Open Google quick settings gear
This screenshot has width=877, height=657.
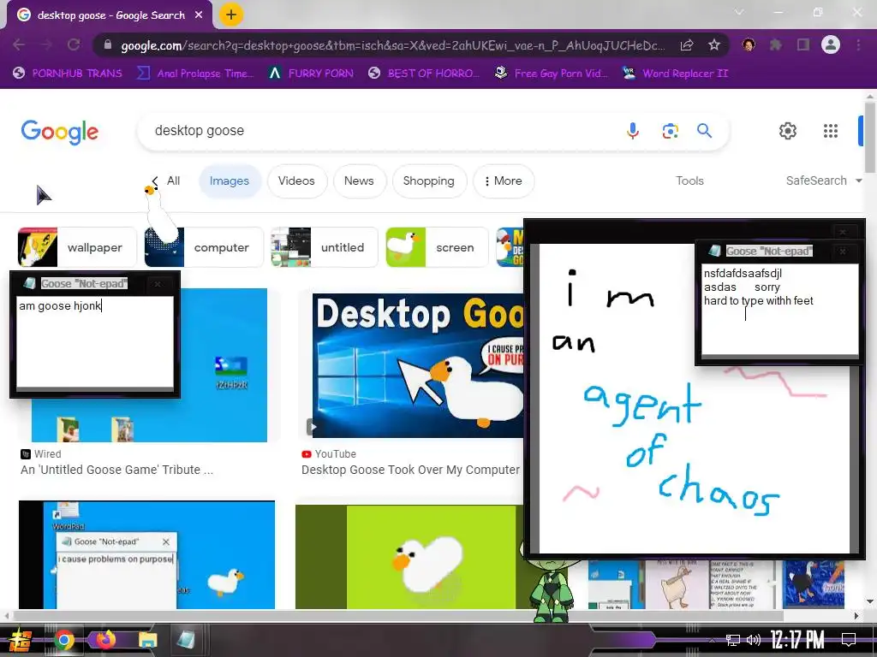[788, 131]
